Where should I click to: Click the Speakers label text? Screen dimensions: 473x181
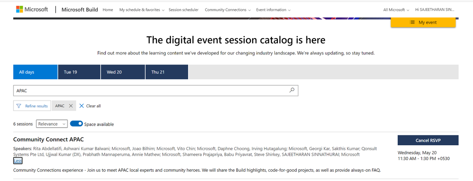pyautogui.click(x=22, y=149)
